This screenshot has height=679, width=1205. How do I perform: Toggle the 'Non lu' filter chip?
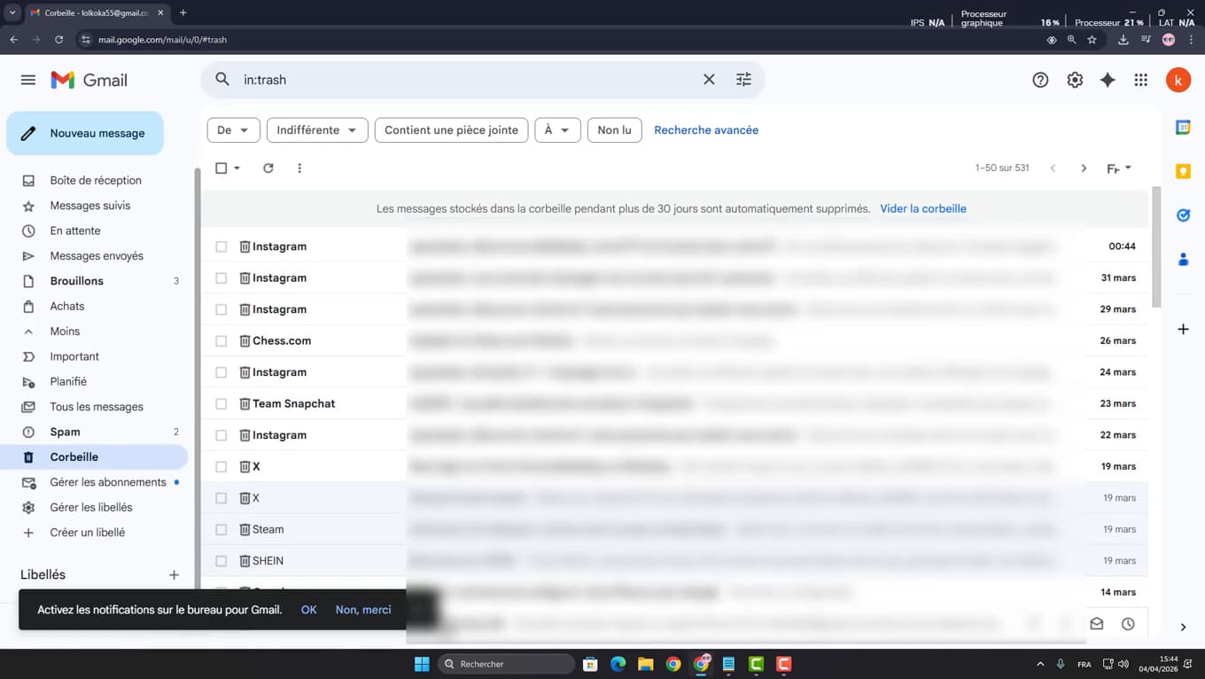[614, 130]
